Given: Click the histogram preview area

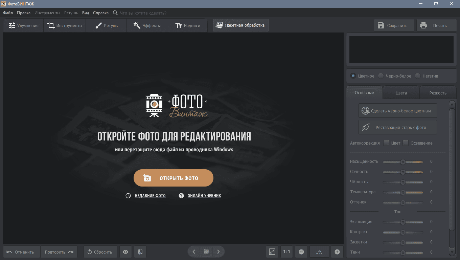Looking at the screenshot, I should click(401, 49).
